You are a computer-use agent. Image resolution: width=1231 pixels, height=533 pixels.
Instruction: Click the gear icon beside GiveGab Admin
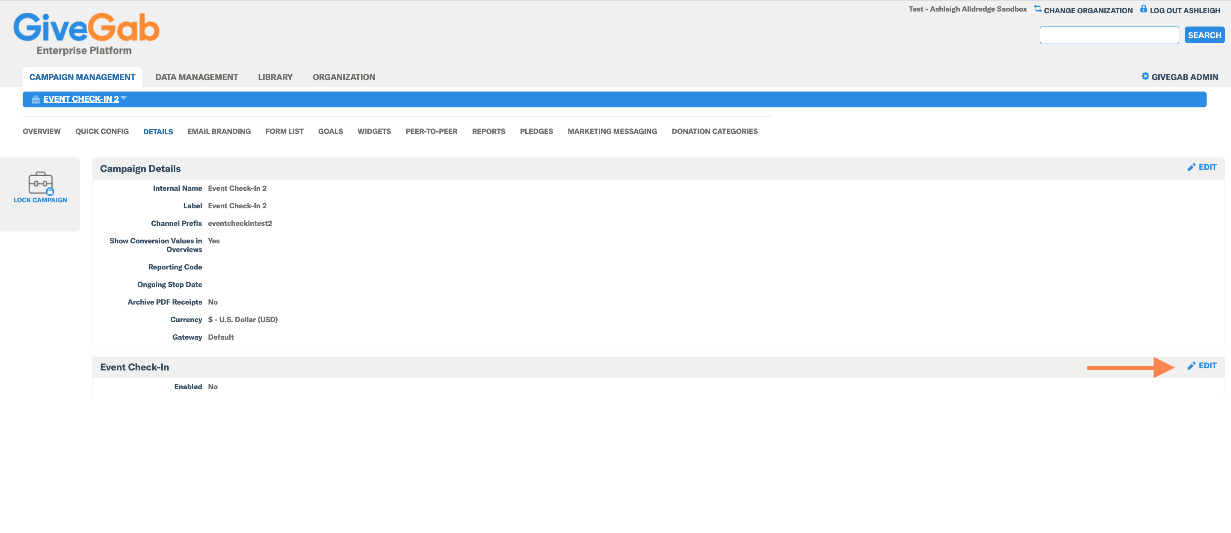point(1145,77)
